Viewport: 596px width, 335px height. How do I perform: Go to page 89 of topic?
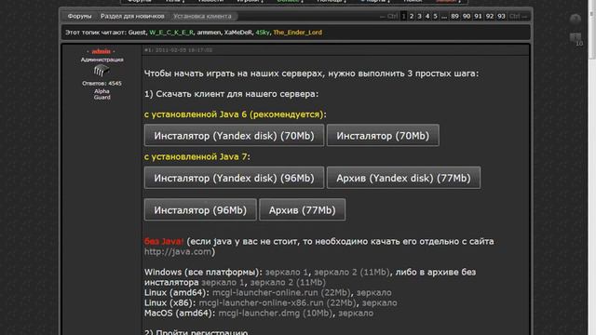454,17
